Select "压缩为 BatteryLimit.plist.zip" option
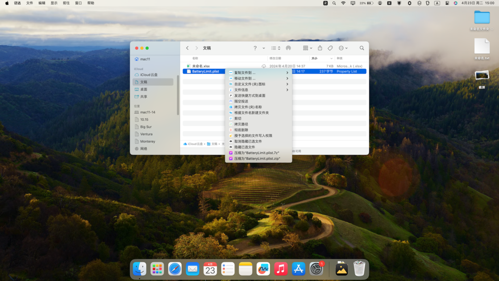Viewport: 499px width, 281px height. pyautogui.click(x=257, y=159)
